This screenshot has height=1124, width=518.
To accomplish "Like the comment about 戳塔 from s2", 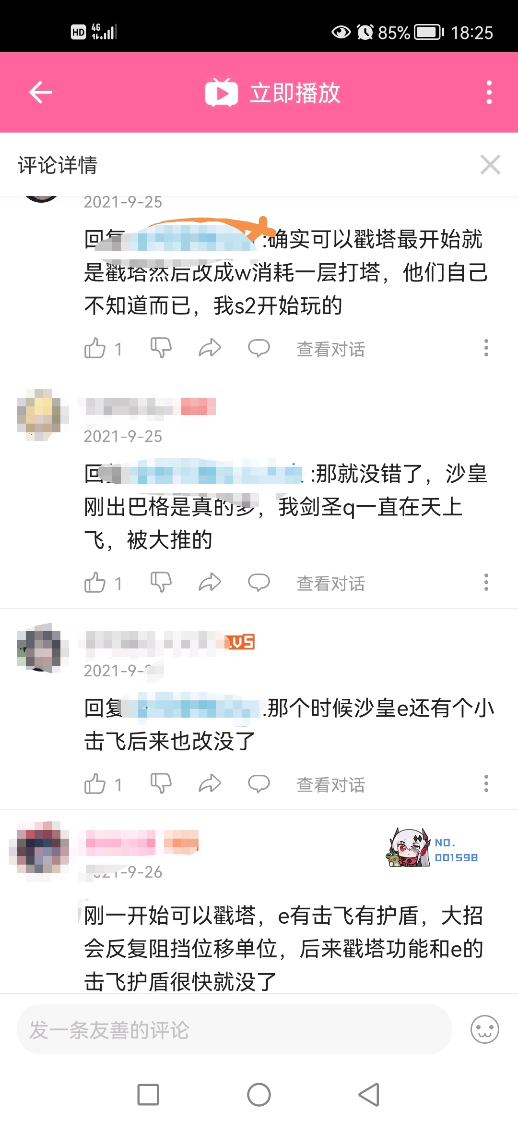I will click(95, 348).
